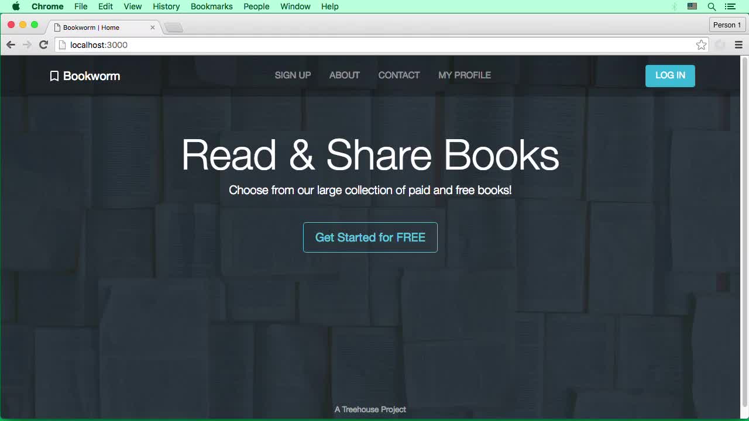Open the Bookmarks menu
This screenshot has height=421, width=749.
click(212, 6)
